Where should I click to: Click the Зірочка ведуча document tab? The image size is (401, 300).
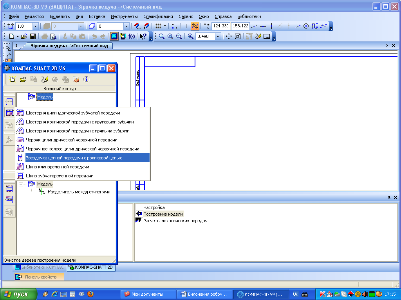(x=69, y=46)
